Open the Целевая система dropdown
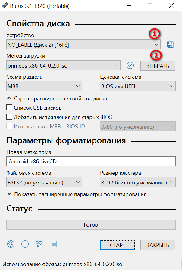Screen dimensions: 182x270 click(x=138, y=86)
